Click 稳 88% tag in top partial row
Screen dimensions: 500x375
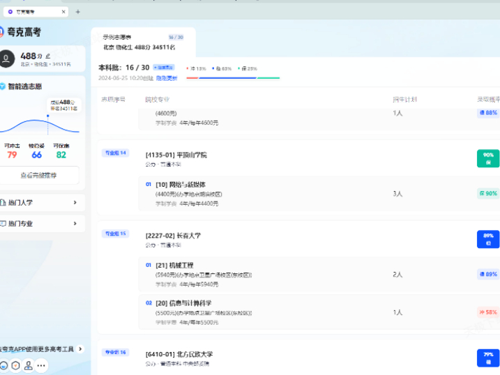point(488,113)
